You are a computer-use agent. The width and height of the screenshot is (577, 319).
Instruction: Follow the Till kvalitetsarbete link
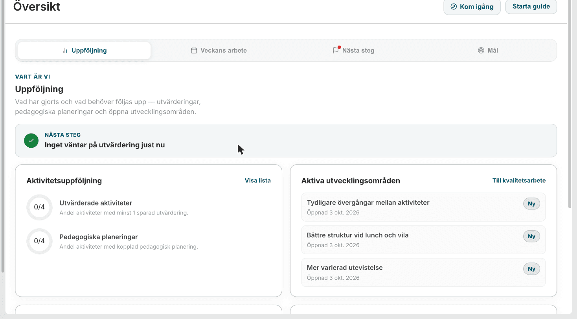tap(519, 181)
